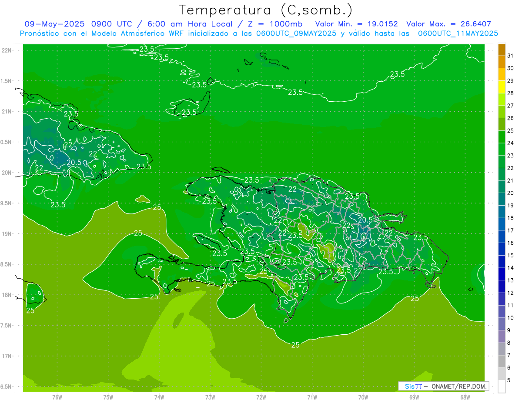Click the '20.5' contour label over Dominican Republic

click(365, 220)
